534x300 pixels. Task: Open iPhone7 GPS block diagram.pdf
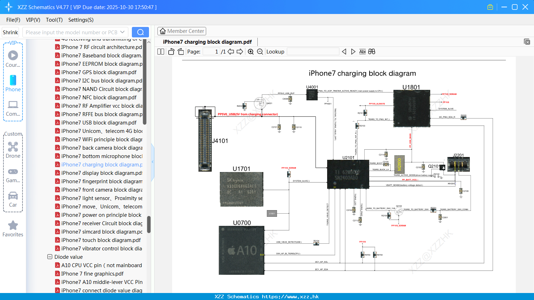click(99, 72)
